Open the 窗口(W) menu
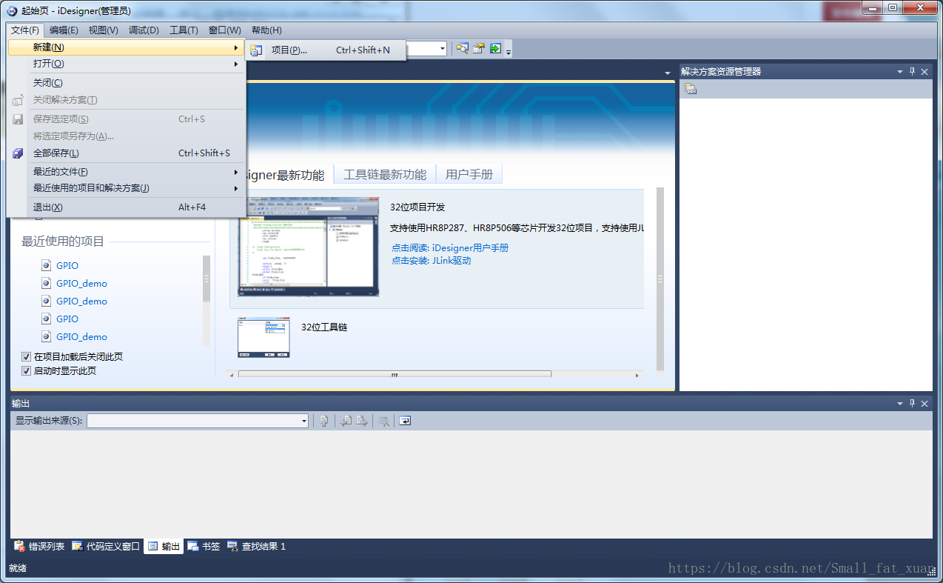The height and width of the screenshot is (583, 943). [224, 30]
